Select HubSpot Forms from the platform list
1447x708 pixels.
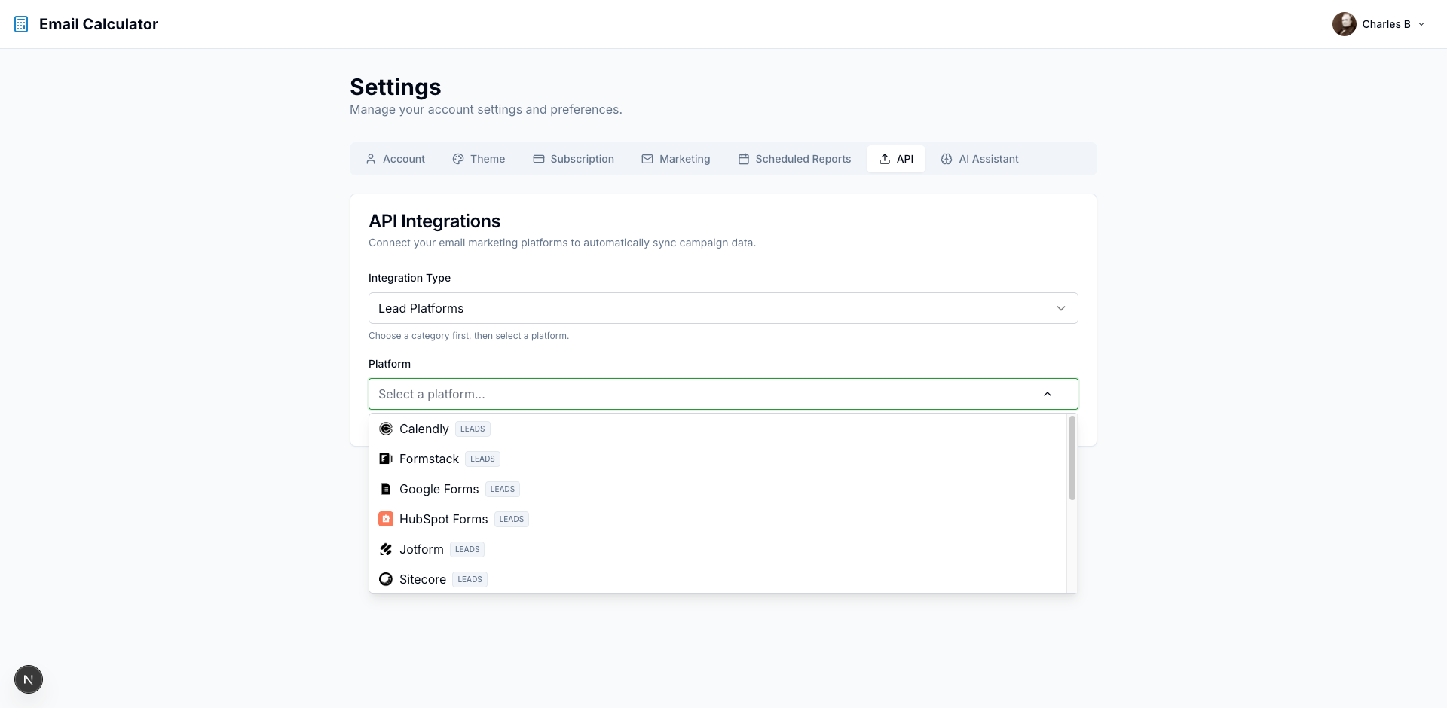(444, 519)
